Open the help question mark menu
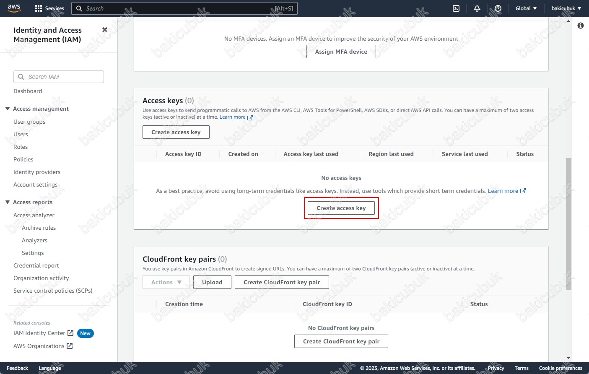Screen dimensions: 589x374 [x=498, y=8]
